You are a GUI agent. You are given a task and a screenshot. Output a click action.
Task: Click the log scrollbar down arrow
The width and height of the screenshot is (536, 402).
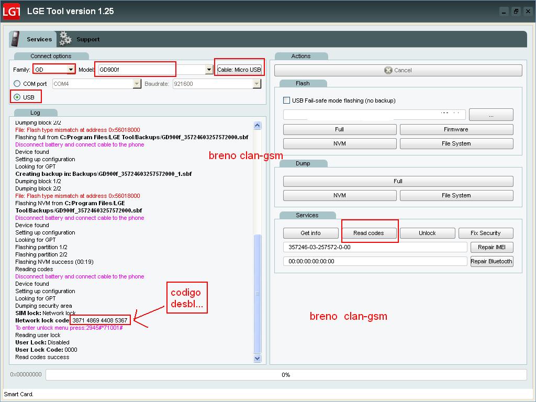click(258, 358)
